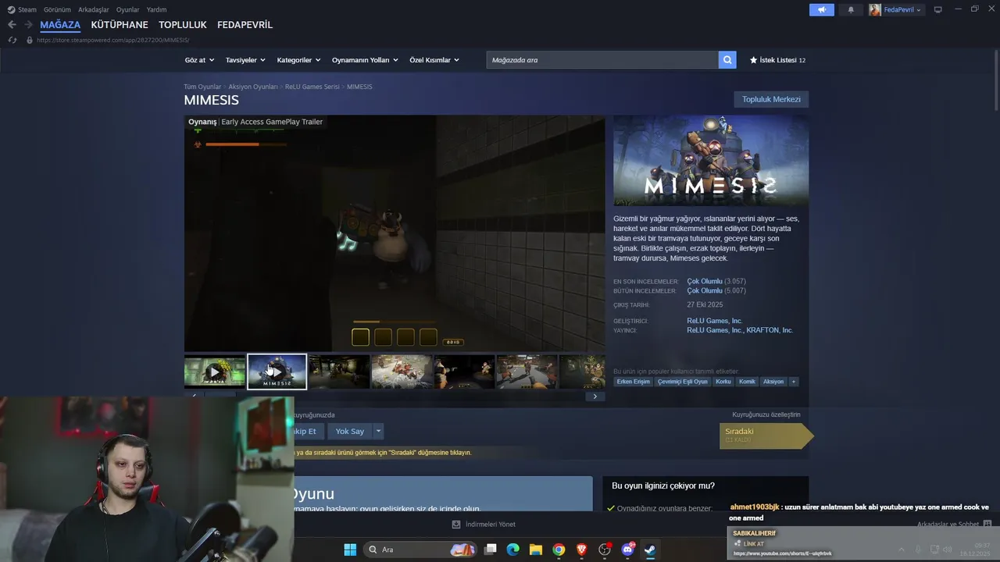Click the Yok Say button
The image size is (1000, 562).
pos(350,431)
